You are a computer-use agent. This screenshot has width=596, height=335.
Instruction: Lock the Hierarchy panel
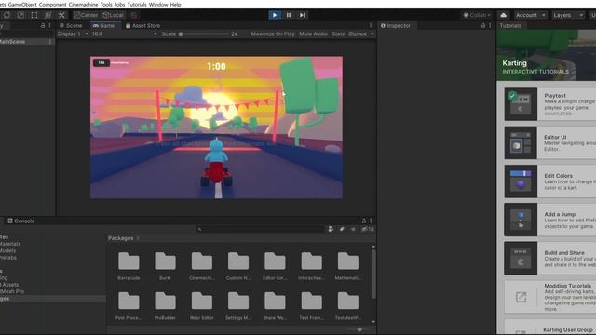click(43, 25)
